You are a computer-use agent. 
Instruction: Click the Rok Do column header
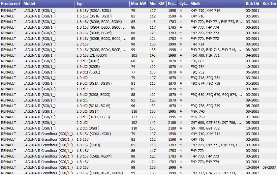coord(269,4)
